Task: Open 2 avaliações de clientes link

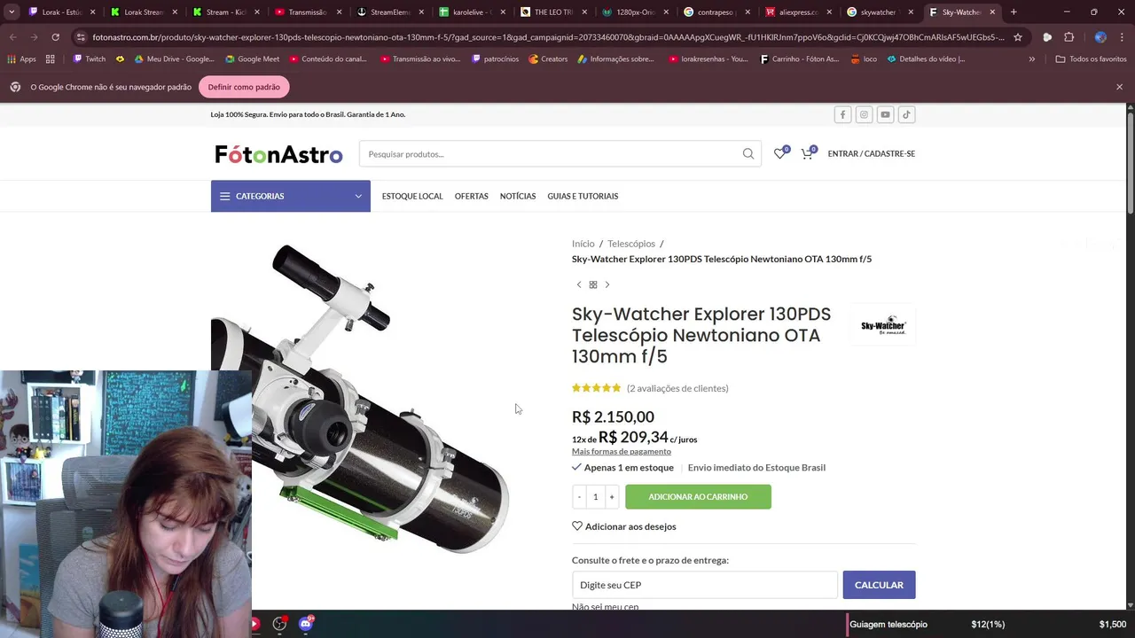Action: (677, 388)
